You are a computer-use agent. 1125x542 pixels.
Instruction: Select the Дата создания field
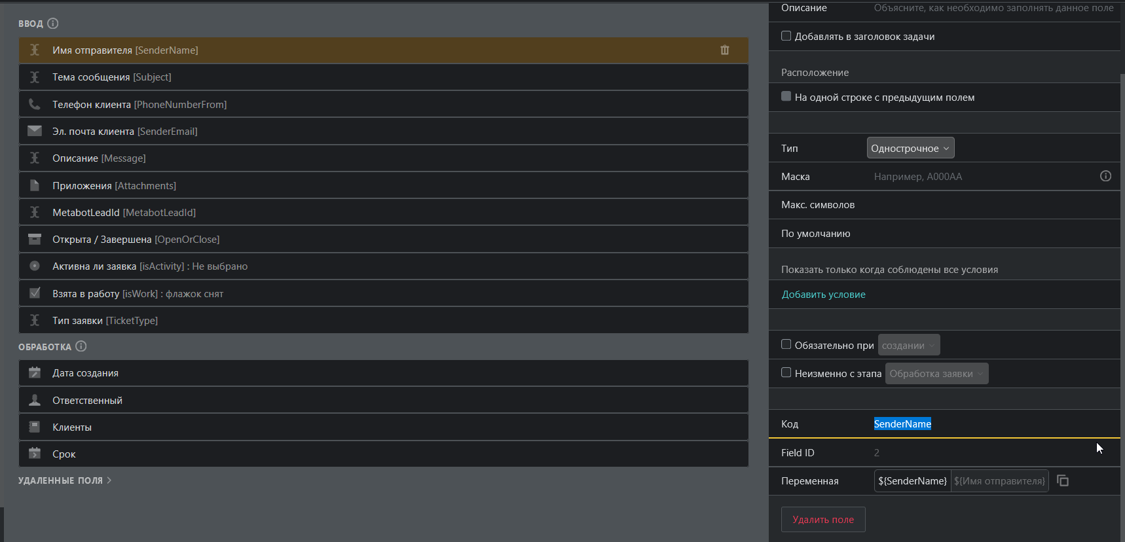pyautogui.click(x=384, y=373)
